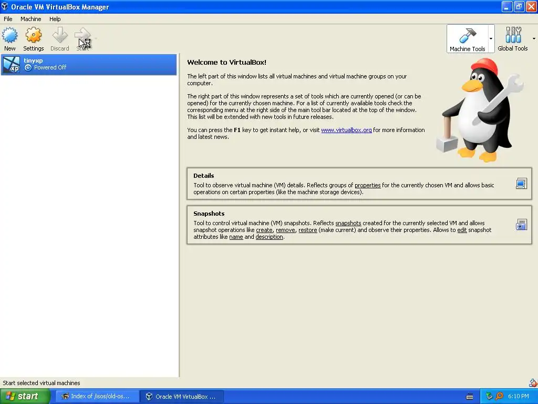
Task: Expand the Machine Tools dropdown arrow
Action: click(491, 38)
